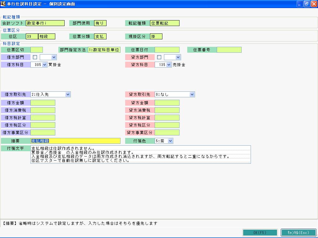Image resolution: width=318 pixels, height=238 pixels.
Task: Tick the 貸方部門 checkbox
Action: [x=159, y=57]
